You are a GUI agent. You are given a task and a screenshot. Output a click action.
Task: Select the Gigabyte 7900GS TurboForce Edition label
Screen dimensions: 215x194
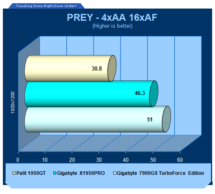pyautogui.click(x=160, y=173)
